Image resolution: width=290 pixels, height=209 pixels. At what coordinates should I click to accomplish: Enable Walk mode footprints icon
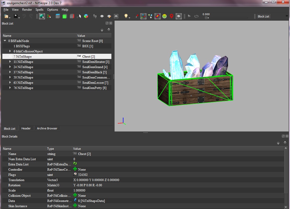[95, 16]
